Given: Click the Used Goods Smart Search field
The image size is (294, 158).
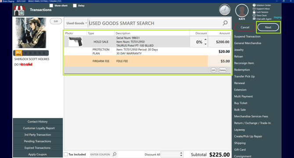Looking at the screenshot, I should point(155,23).
